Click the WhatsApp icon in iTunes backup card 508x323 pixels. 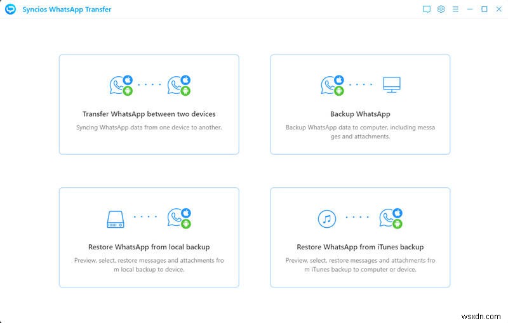[391, 218]
